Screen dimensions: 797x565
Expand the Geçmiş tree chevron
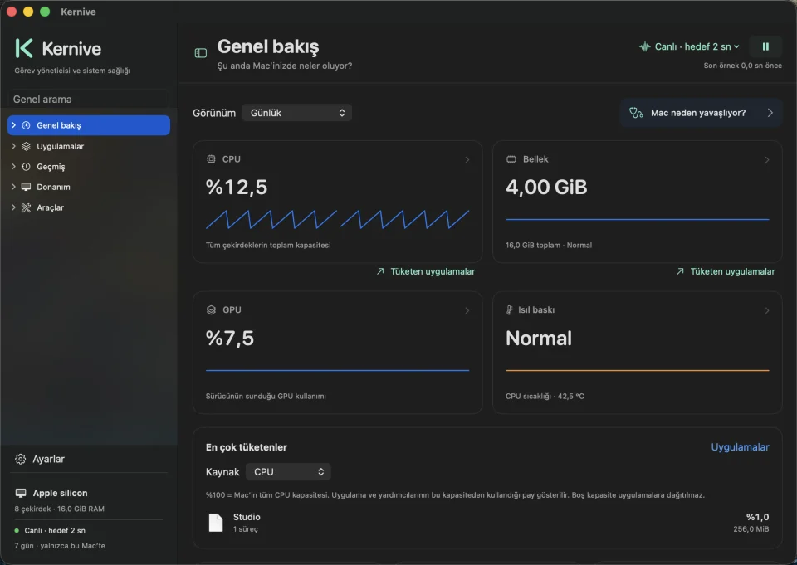tap(14, 166)
